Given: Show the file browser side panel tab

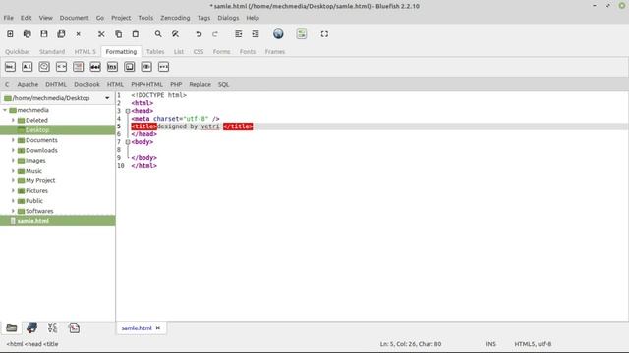Looking at the screenshot, I should pos(11,328).
